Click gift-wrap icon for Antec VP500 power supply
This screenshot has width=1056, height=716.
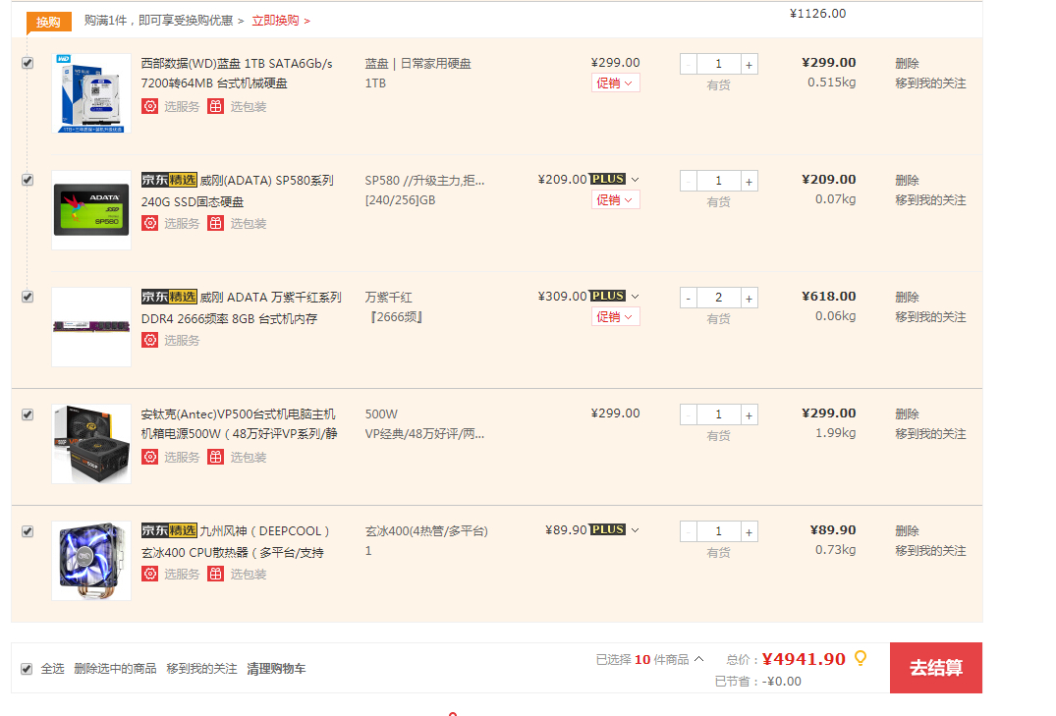215,457
